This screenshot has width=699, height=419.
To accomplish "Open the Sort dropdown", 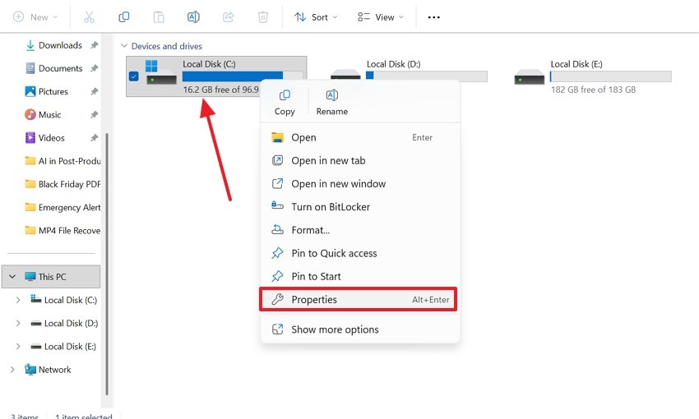I will tap(316, 17).
